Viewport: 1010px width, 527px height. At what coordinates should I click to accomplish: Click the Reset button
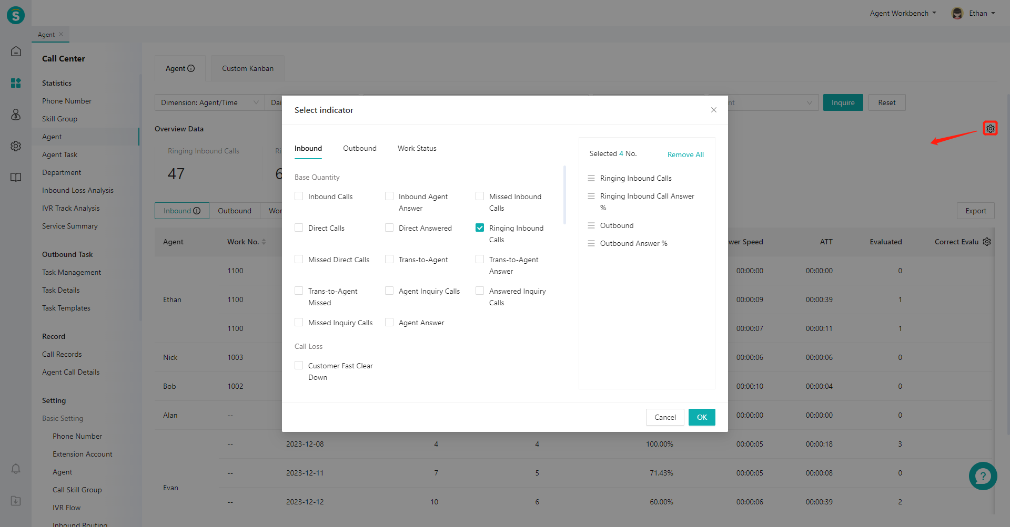[886, 102]
